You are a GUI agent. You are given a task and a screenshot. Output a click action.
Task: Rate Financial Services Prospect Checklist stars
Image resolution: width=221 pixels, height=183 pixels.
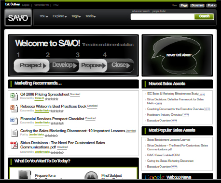57,123
